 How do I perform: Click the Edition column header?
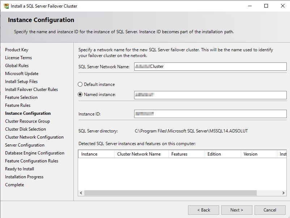(223, 154)
